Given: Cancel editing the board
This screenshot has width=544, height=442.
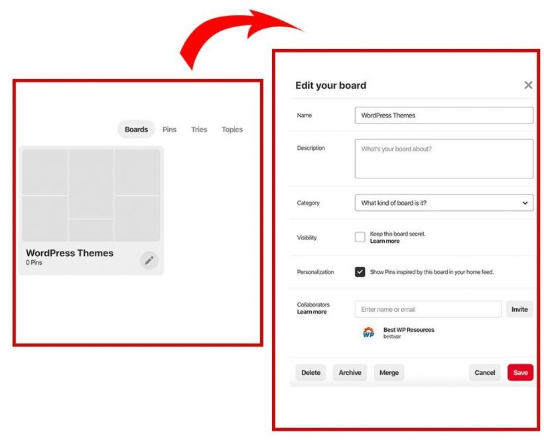Looking at the screenshot, I should pyautogui.click(x=485, y=372).
